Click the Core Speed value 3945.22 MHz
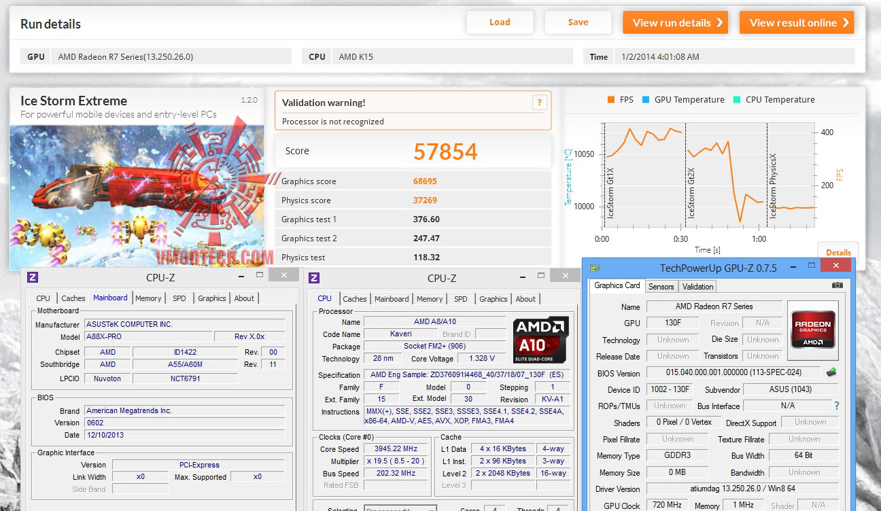 click(395, 449)
